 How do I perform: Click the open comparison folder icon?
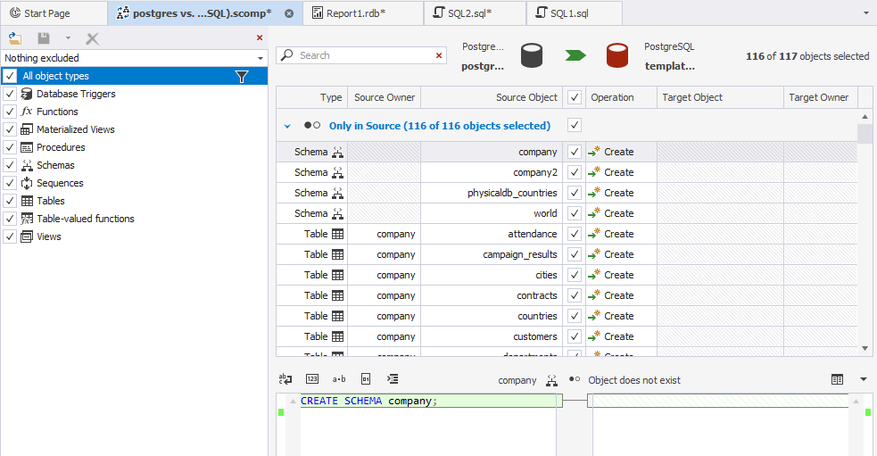pyautogui.click(x=15, y=38)
